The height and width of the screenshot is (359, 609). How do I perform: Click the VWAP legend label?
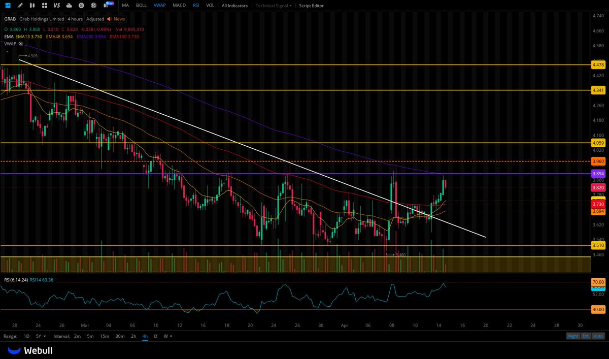click(10, 44)
